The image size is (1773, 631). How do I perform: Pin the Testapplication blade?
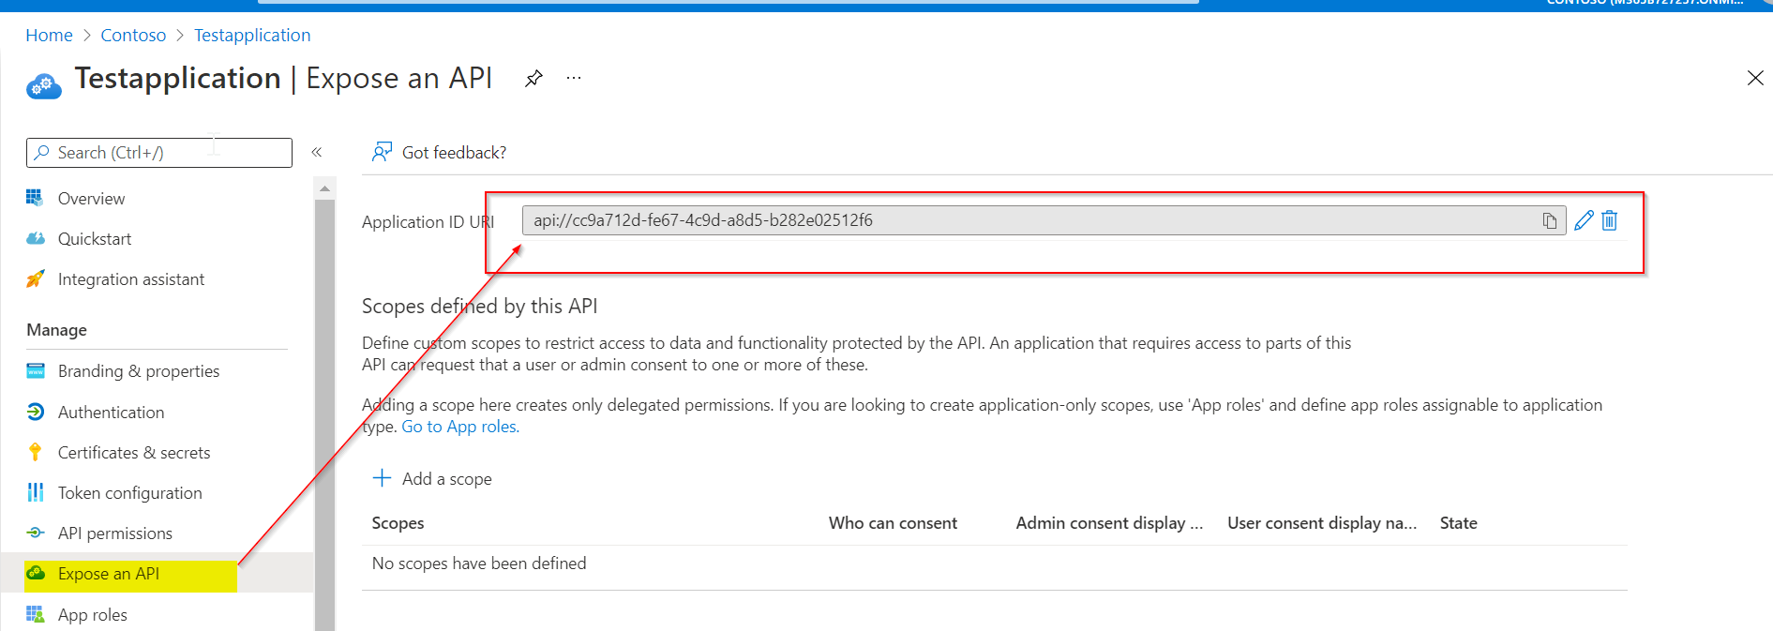[x=533, y=78]
